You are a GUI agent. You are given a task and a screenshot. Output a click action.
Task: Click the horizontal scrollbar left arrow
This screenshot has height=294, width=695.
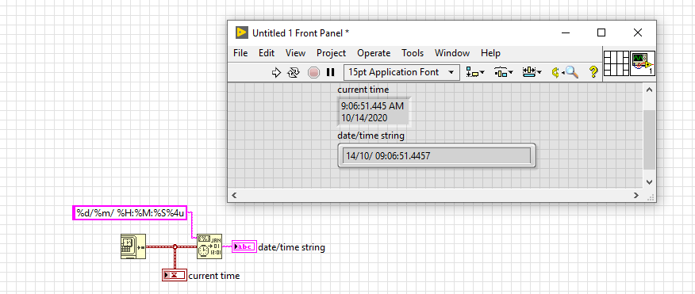(235, 195)
